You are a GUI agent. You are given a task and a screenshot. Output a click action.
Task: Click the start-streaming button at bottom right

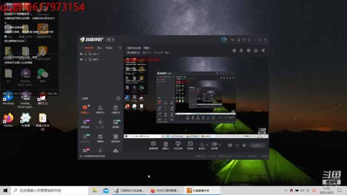coord(258,145)
